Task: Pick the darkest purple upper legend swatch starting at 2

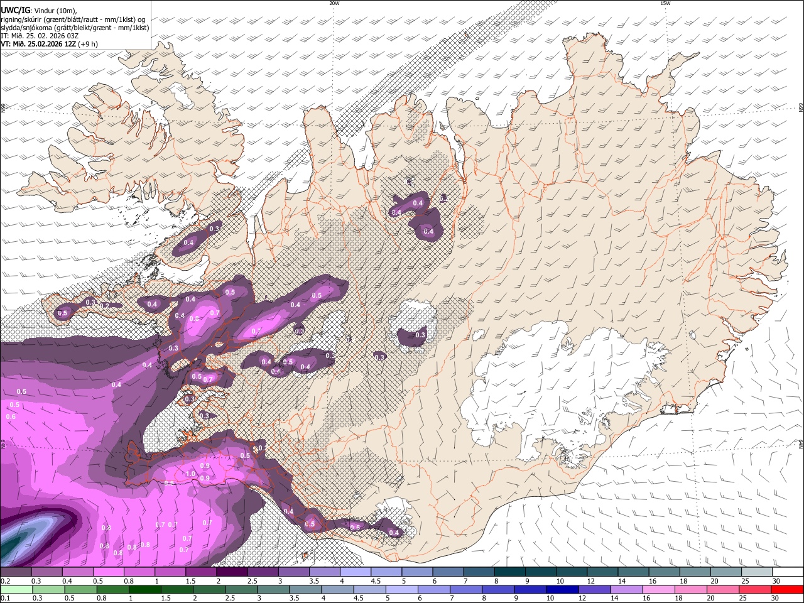Action: (232, 572)
